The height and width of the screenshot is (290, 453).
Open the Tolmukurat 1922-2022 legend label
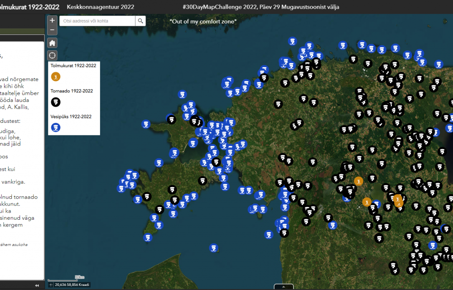tap(73, 66)
